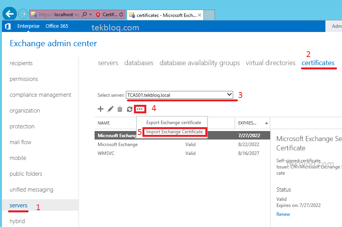Open compliance management section
The width and height of the screenshot is (342, 227).
tap(41, 95)
